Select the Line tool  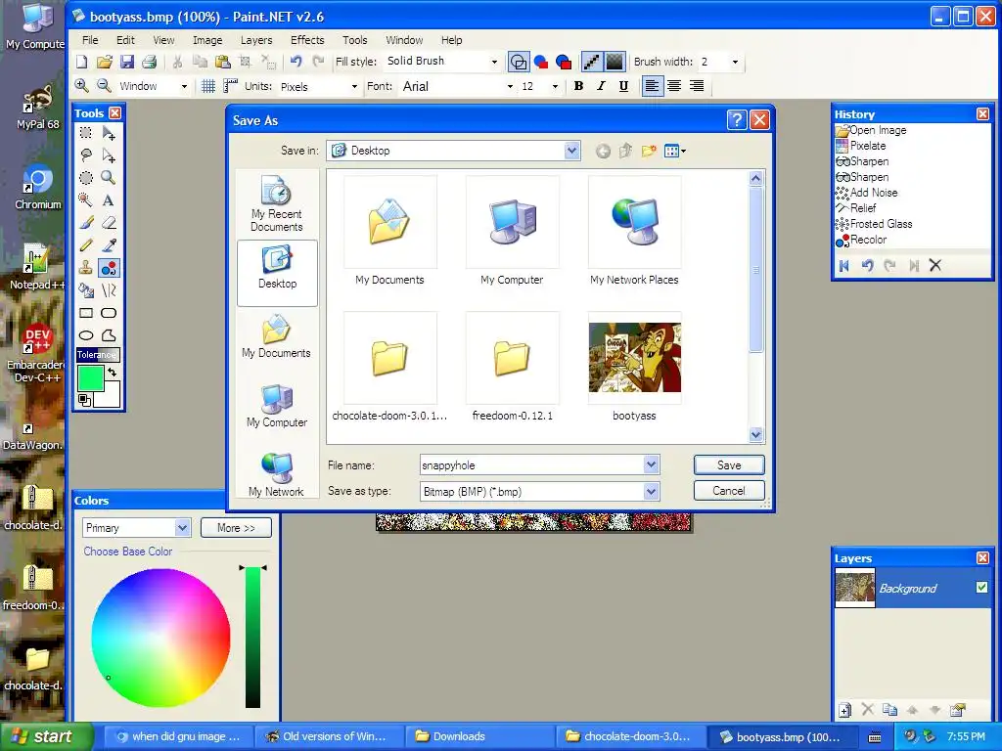coord(109,290)
